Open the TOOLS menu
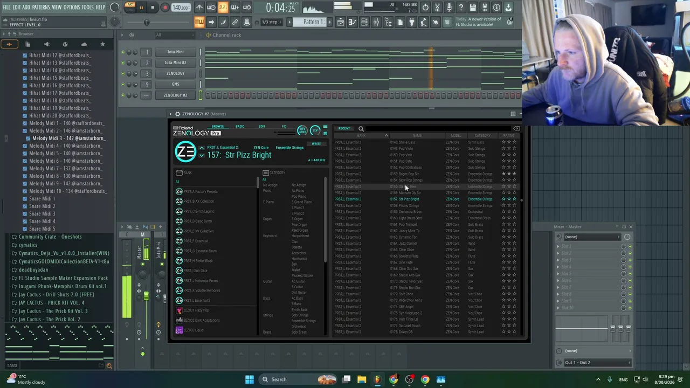 click(x=87, y=8)
